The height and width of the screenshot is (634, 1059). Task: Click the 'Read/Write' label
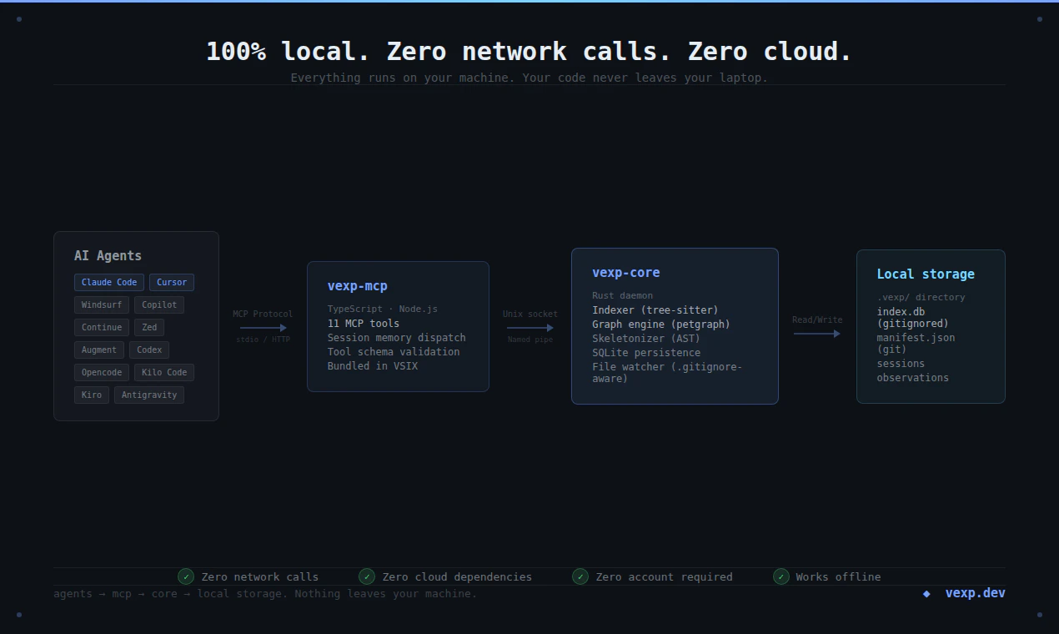click(817, 320)
